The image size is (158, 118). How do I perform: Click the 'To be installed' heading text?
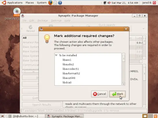click(x=68, y=55)
